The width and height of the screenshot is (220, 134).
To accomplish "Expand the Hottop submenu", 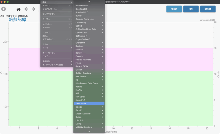I will (x=89, y=87).
